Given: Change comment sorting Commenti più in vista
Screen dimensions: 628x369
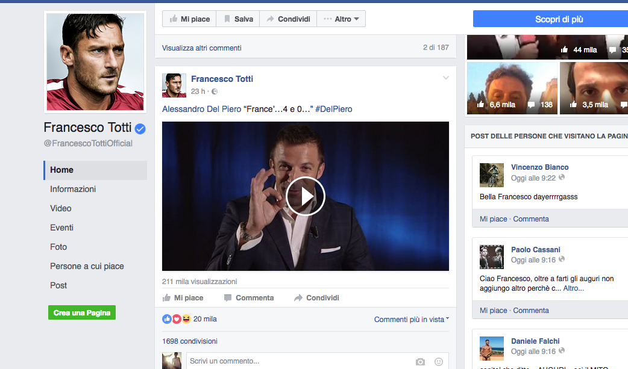Looking at the screenshot, I should point(412,320).
